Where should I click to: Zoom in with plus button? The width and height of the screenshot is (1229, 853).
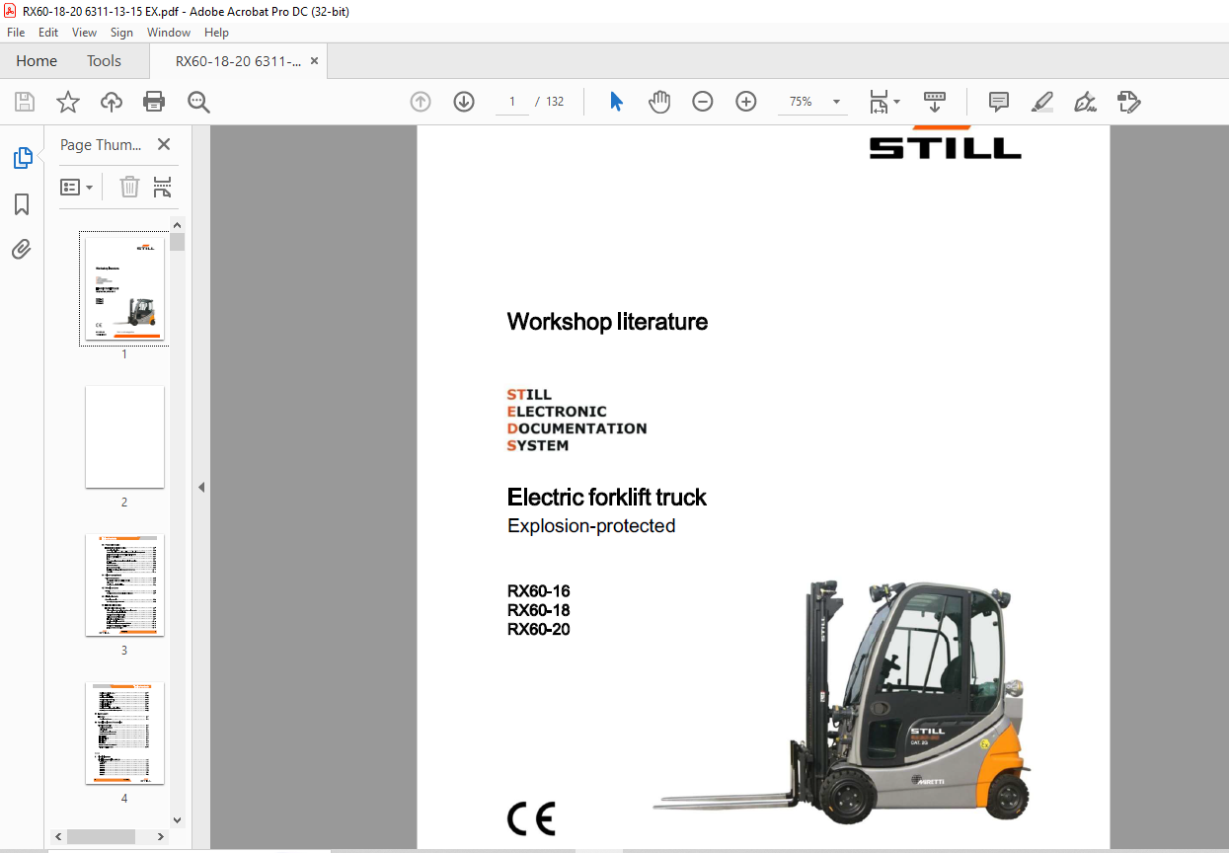pyautogui.click(x=746, y=102)
